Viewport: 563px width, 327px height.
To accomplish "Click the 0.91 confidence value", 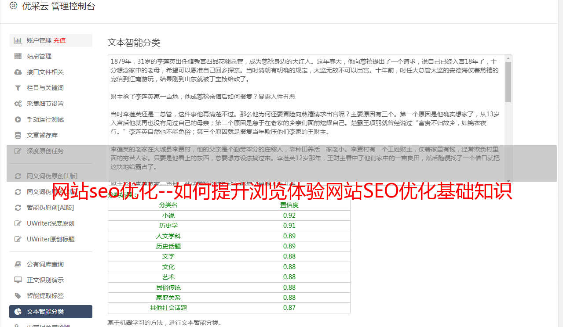I will click(289, 226).
